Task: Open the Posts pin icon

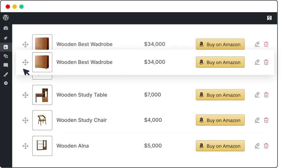Action: [x=6, y=38]
